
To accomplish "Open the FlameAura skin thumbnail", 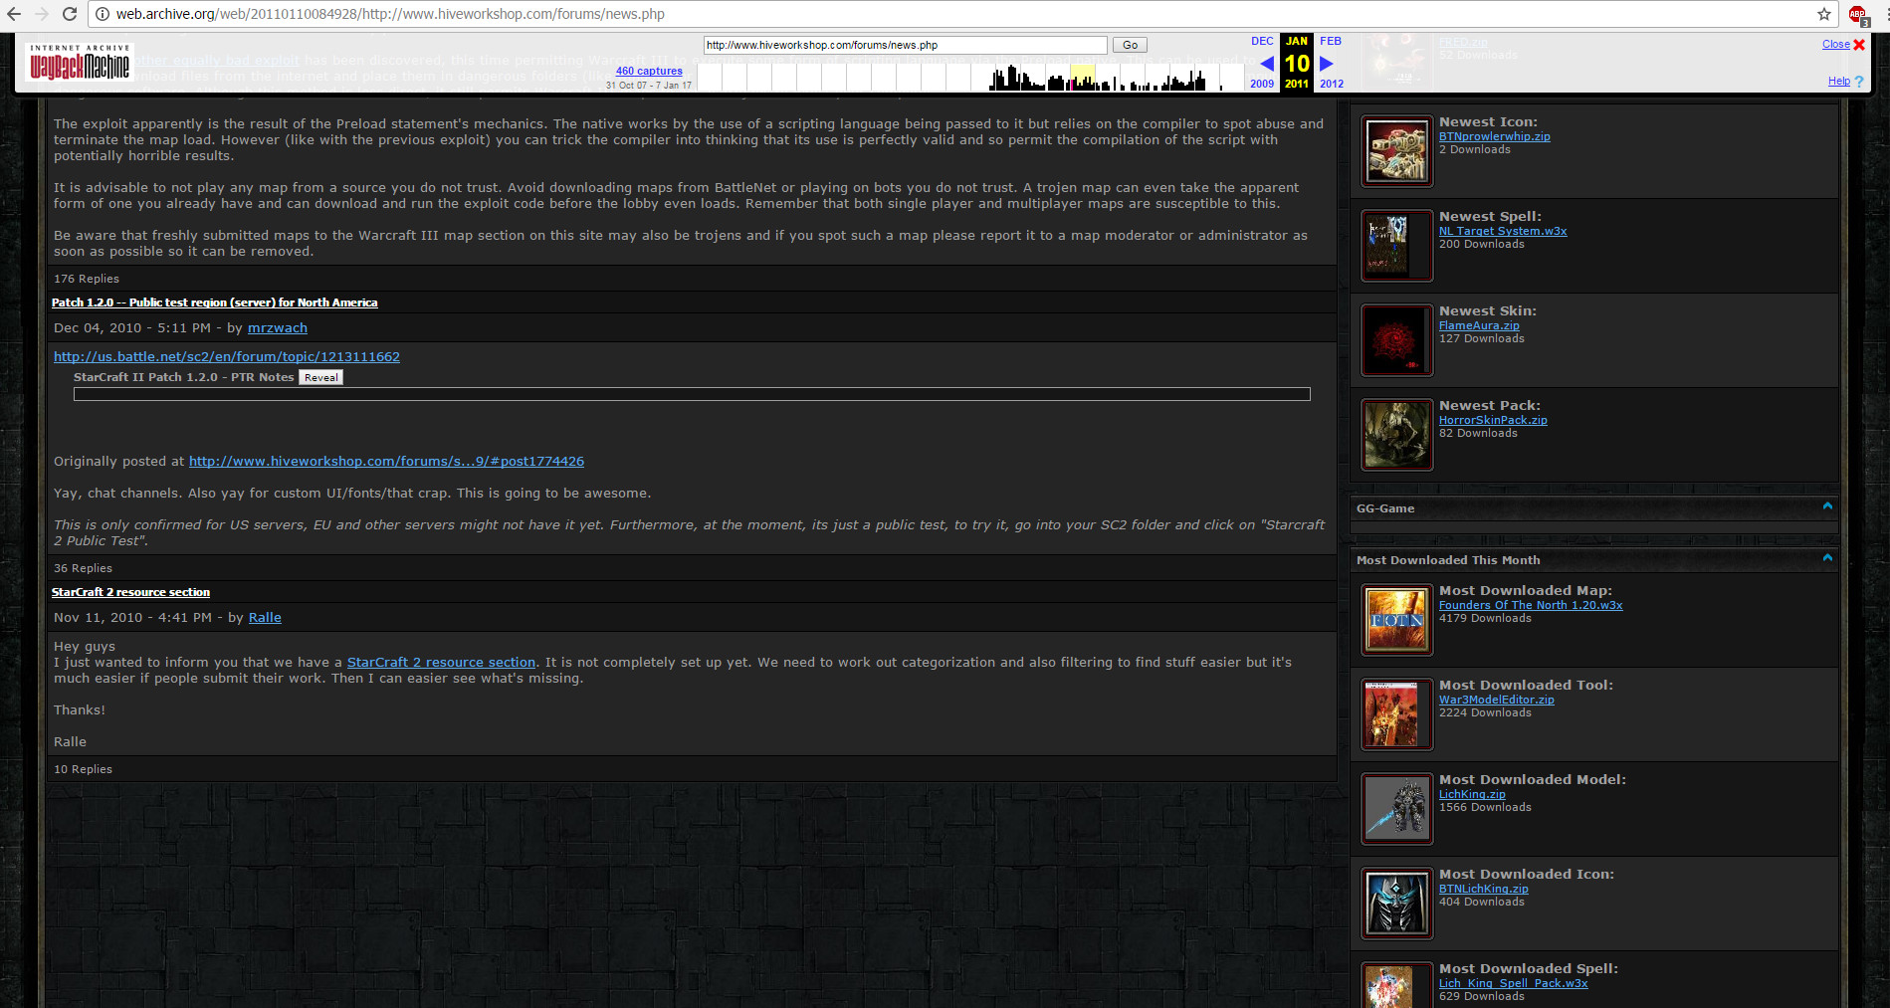I will 1397,340.
